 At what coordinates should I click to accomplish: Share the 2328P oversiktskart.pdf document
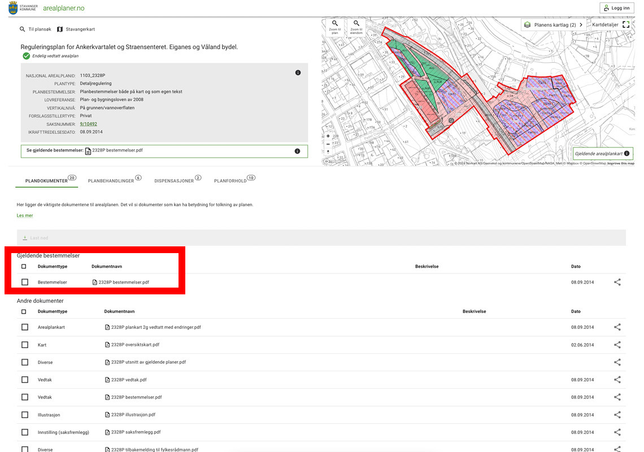(617, 345)
